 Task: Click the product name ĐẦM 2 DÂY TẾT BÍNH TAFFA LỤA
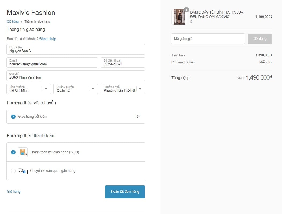(x=217, y=15)
